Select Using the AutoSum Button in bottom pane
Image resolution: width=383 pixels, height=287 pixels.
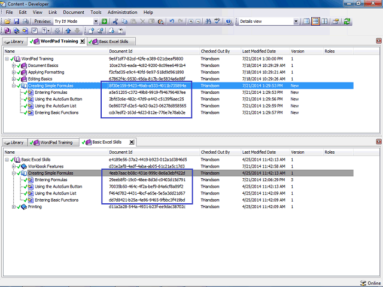(59, 187)
